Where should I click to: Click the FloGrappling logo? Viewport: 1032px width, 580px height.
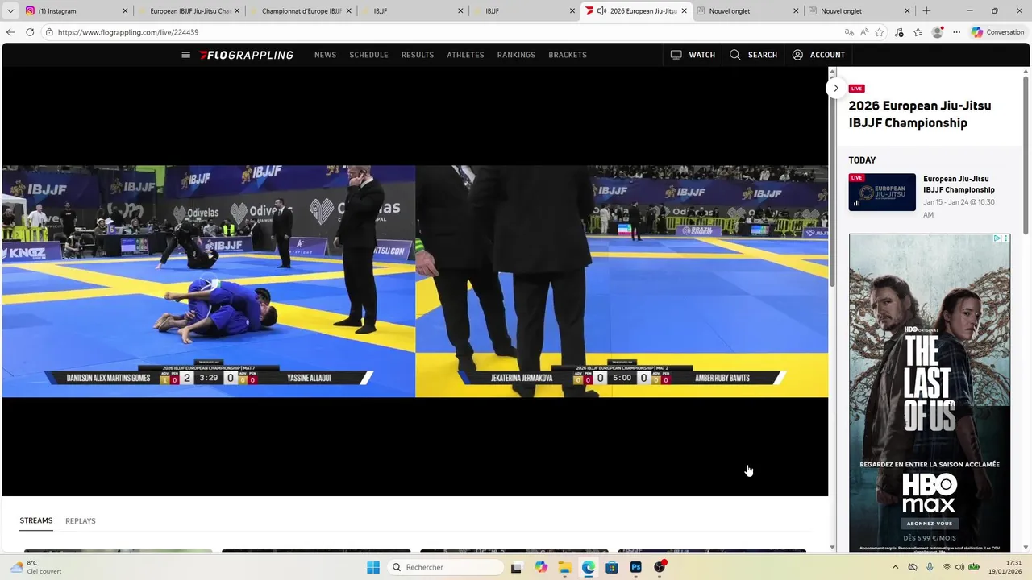[247, 55]
